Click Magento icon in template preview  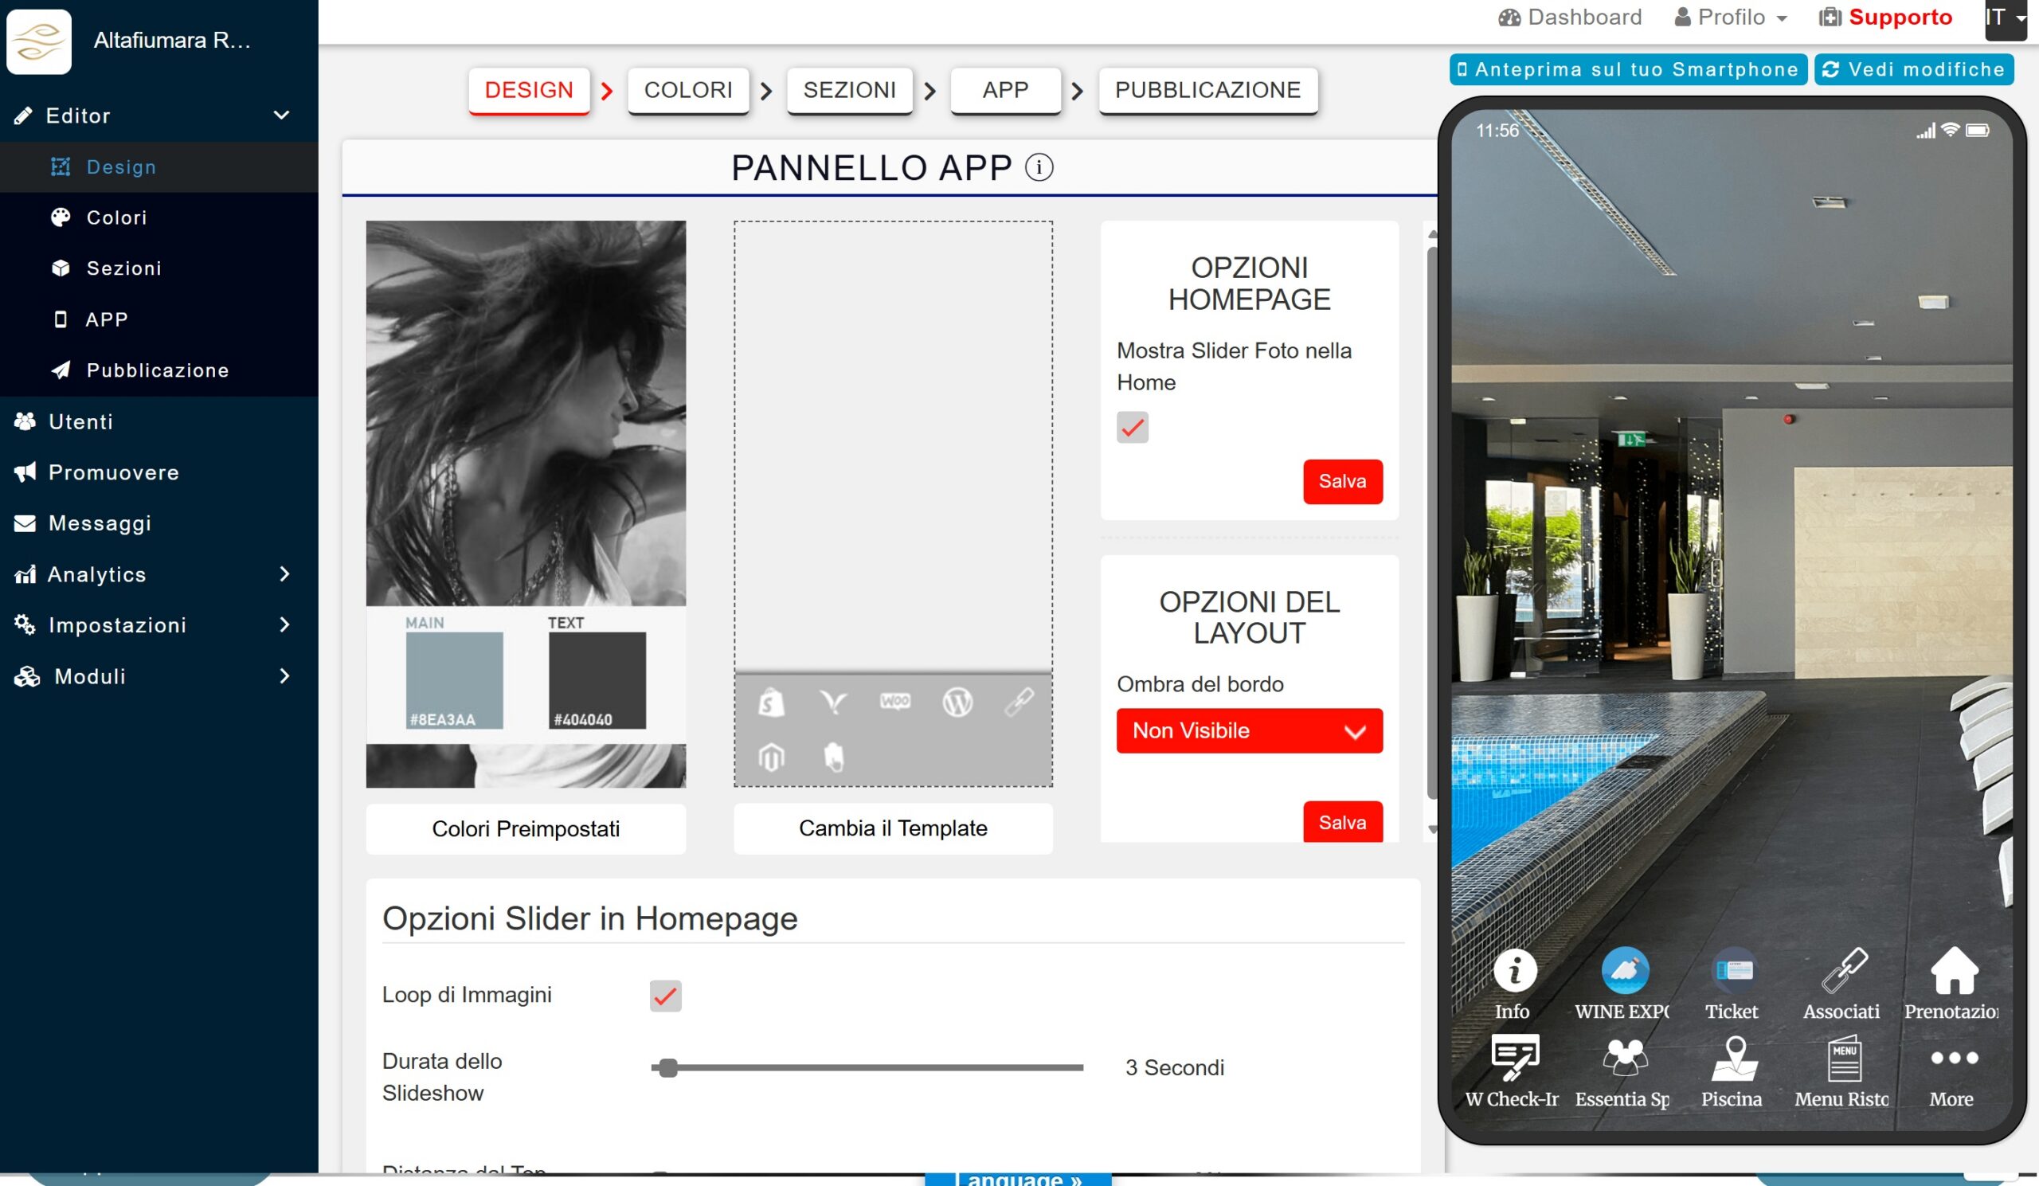click(x=771, y=757)
